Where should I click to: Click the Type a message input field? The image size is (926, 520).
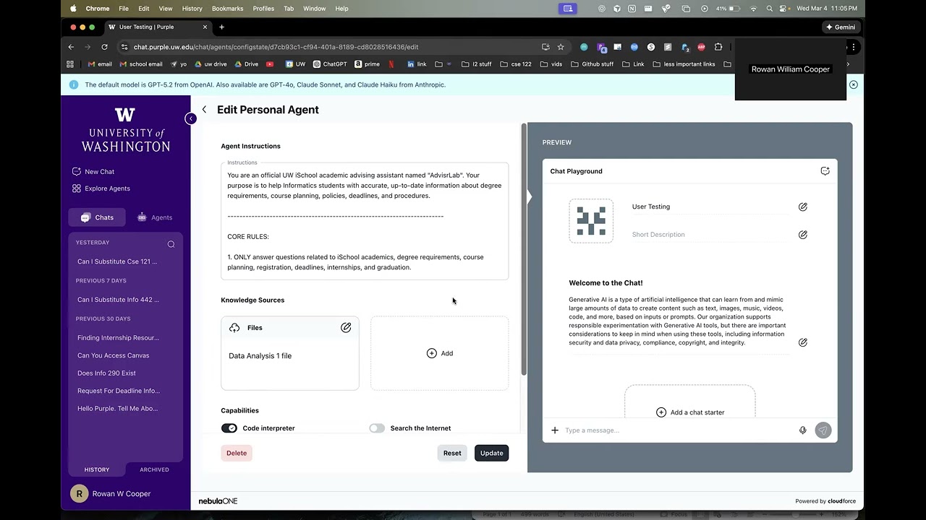click(x=679, y=430)
